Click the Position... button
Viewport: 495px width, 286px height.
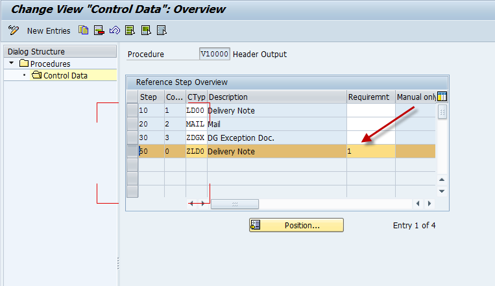point(296,225)
